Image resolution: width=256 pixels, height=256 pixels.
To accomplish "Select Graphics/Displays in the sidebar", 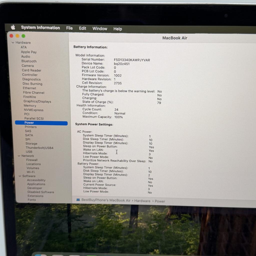I will 37,101.
